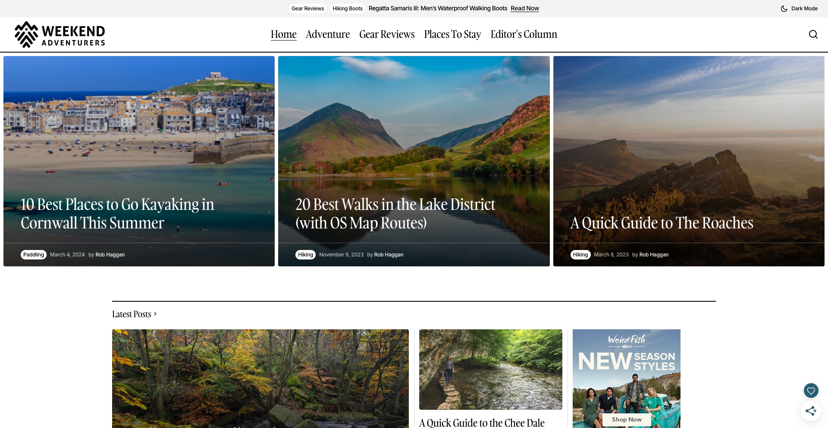The image size is (828, 428).
Task: Select the Hiking tag on the Roaches article
Action: [580, 254]
